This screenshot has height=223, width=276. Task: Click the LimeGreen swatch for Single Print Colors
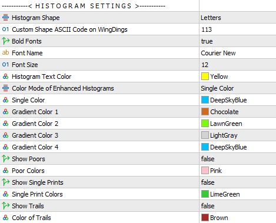(x=205, y=194)
